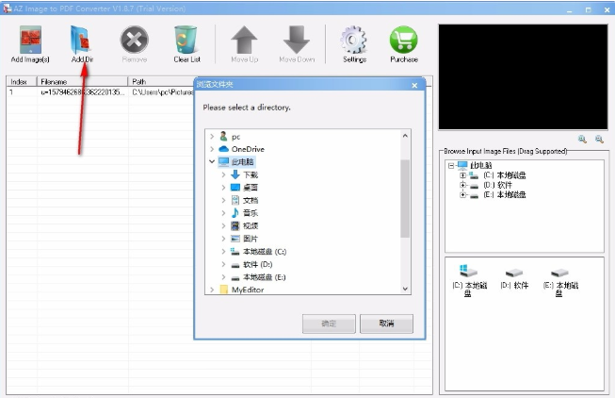Click the 确定 button in the dialog
The width and height of the screenshot is (615, 398).
coord(329,323)
